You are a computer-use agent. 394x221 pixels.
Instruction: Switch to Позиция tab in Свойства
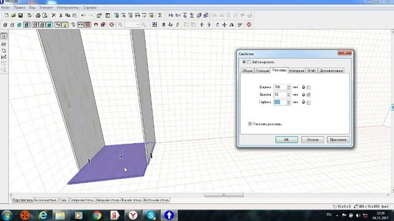tap(262, 71)
